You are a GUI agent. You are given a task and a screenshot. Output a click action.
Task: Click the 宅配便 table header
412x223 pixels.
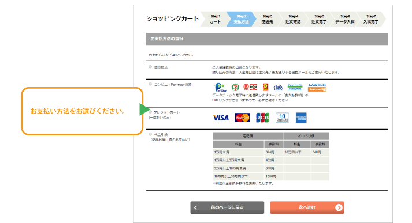click(247, 136)
